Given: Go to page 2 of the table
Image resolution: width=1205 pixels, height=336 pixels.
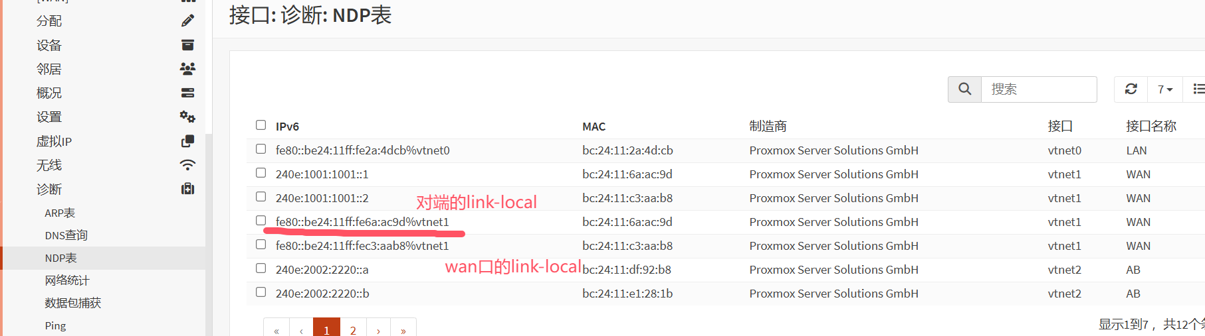Looking at the screenshot, I should point(353,329).
